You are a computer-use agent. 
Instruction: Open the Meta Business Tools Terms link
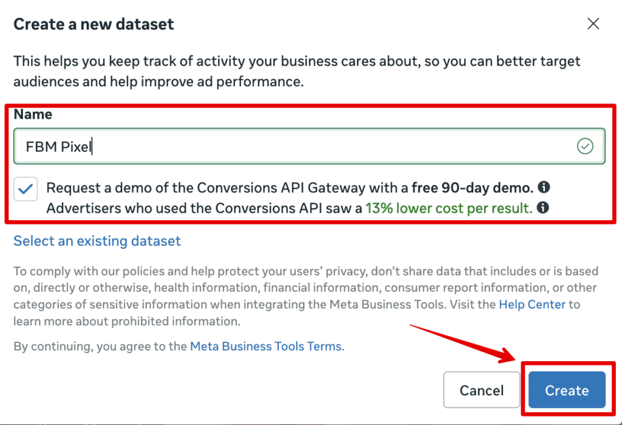(x=267, y=347)
